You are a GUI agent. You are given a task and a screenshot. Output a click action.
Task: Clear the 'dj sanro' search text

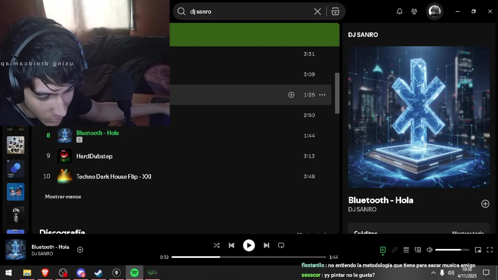pos(317,12)
